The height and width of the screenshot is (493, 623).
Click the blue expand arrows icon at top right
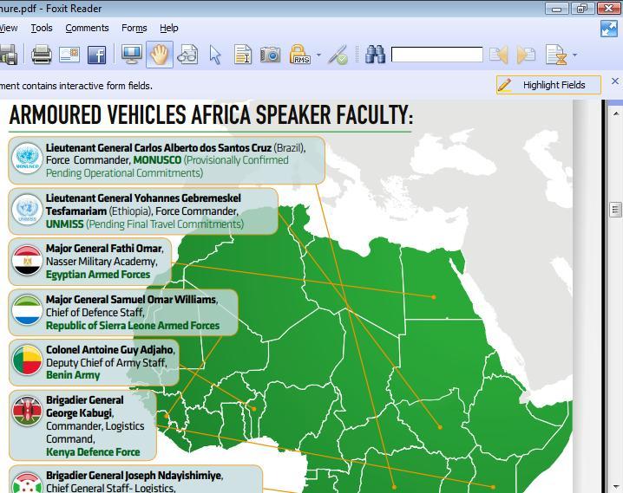(609, 29)
